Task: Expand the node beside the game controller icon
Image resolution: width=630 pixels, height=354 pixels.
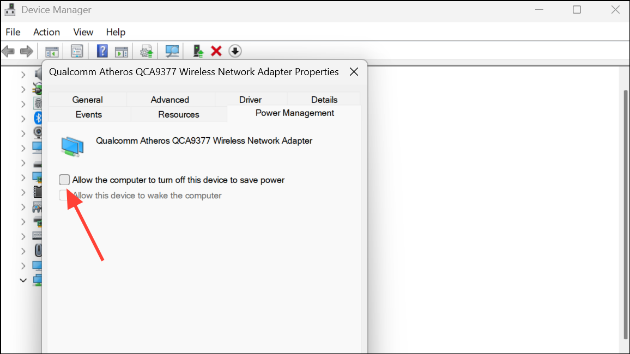Action: [x=23, y=207]
